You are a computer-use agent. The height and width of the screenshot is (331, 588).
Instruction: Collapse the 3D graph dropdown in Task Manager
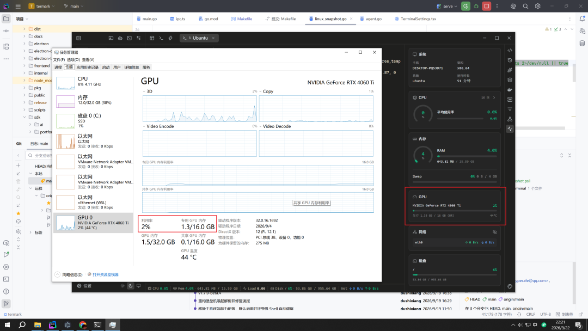144,91
